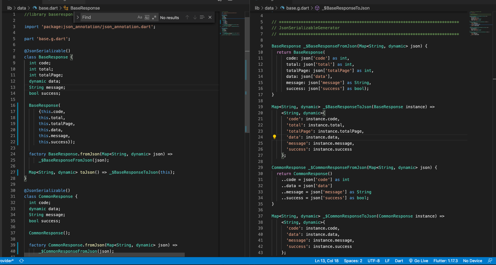Image resolution: width=496 pixels, height=265 pixels.
Task: Toggle Use Regular Expression in Find widget
Action: point(154,17)
